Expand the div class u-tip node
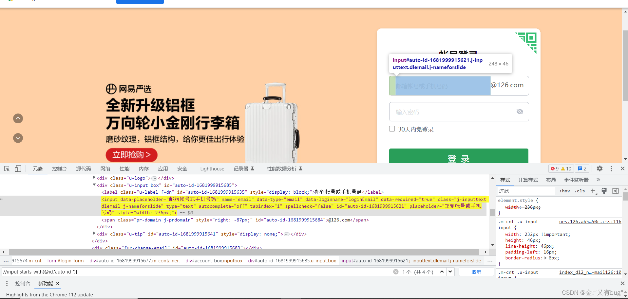Image resolution: width=628 pixels, height=299 pixels. pyautogui.click(x=94, y=234)
